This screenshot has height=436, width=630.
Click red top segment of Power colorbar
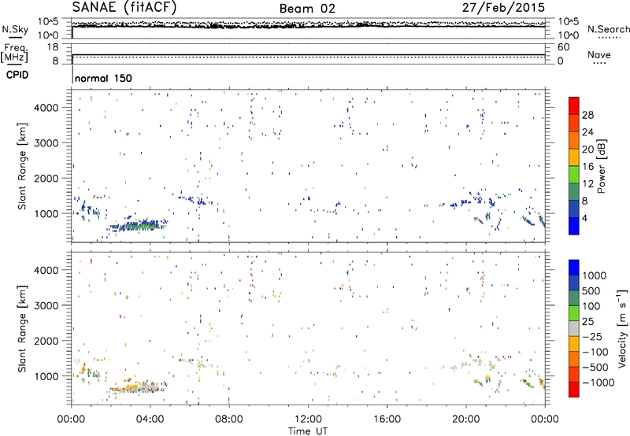[574, 105]
